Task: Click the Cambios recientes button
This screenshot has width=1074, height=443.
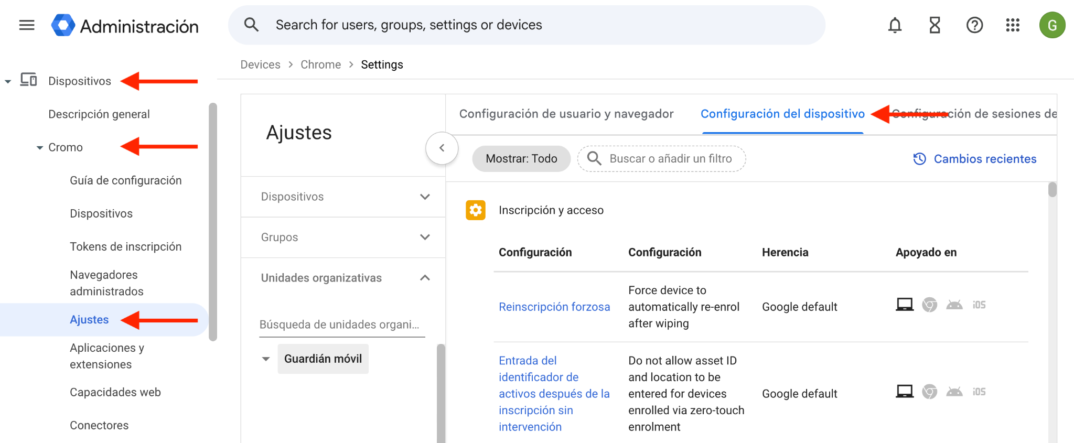Action: pyautogui.click(x=975, y=159)
